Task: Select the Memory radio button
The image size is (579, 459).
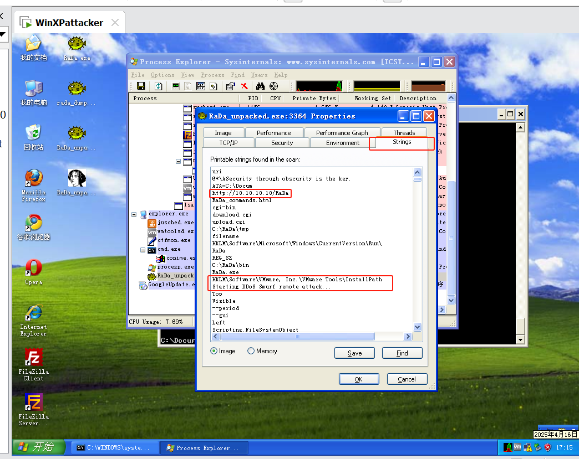Action: pos(251,351)
